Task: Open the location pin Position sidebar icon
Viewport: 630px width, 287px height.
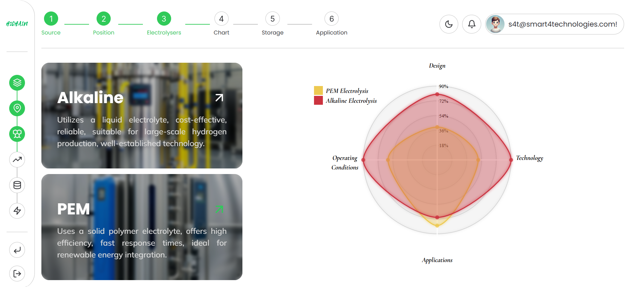Action: [17, 108]
